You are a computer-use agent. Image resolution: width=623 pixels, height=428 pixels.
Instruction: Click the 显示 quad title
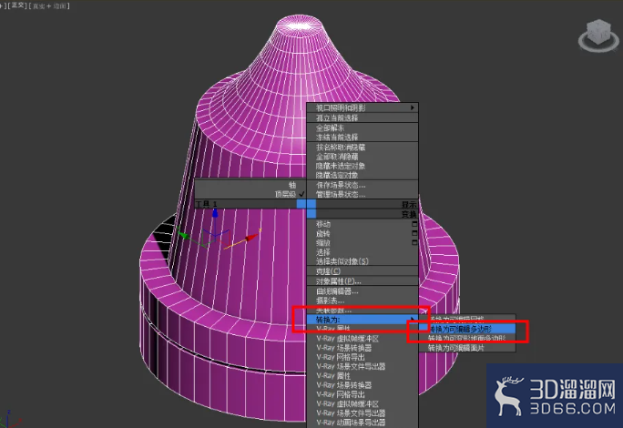pos(409,204)
